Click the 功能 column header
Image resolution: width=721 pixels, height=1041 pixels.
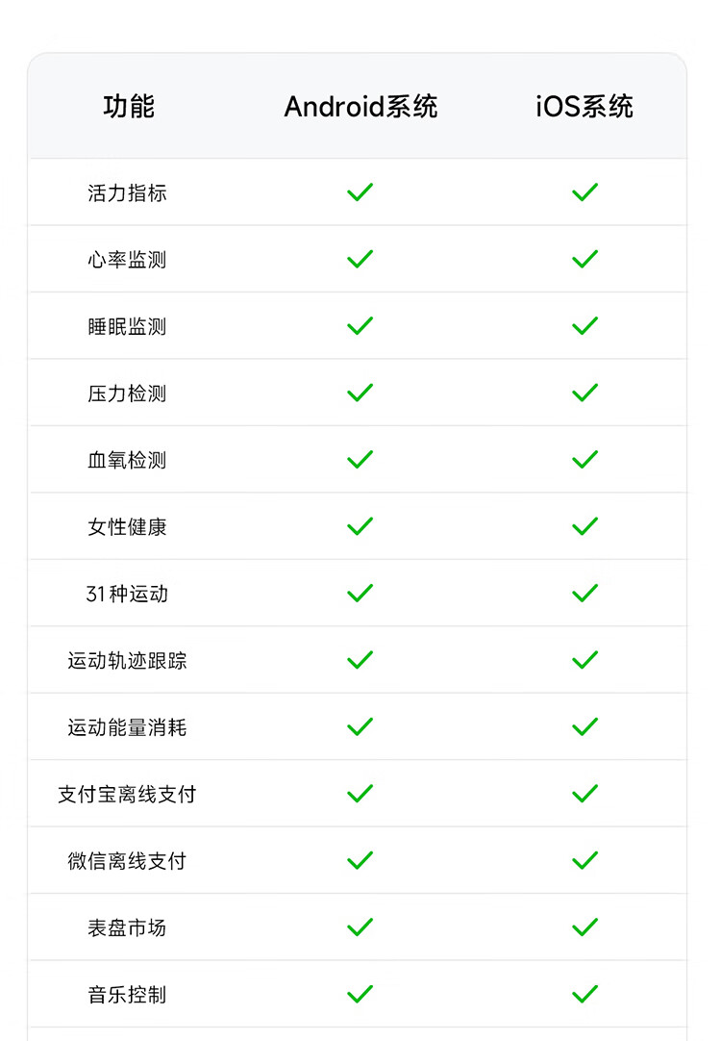(128, 107)
